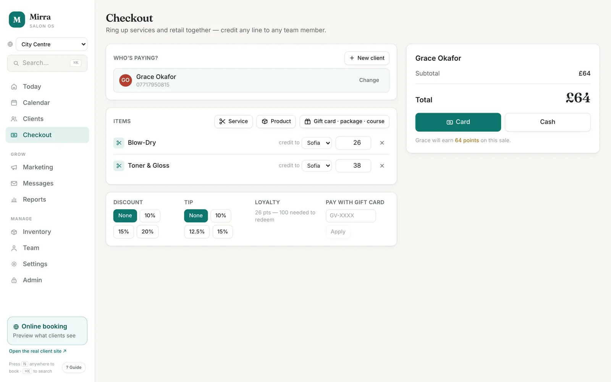This screenshot has height=382, width=611.
Task: Open the Clients section
Action: (x=47, y=119)
